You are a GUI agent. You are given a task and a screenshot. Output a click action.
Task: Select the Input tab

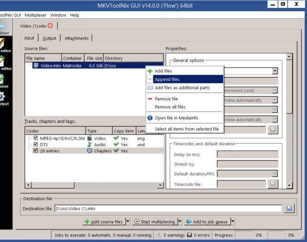29,38
